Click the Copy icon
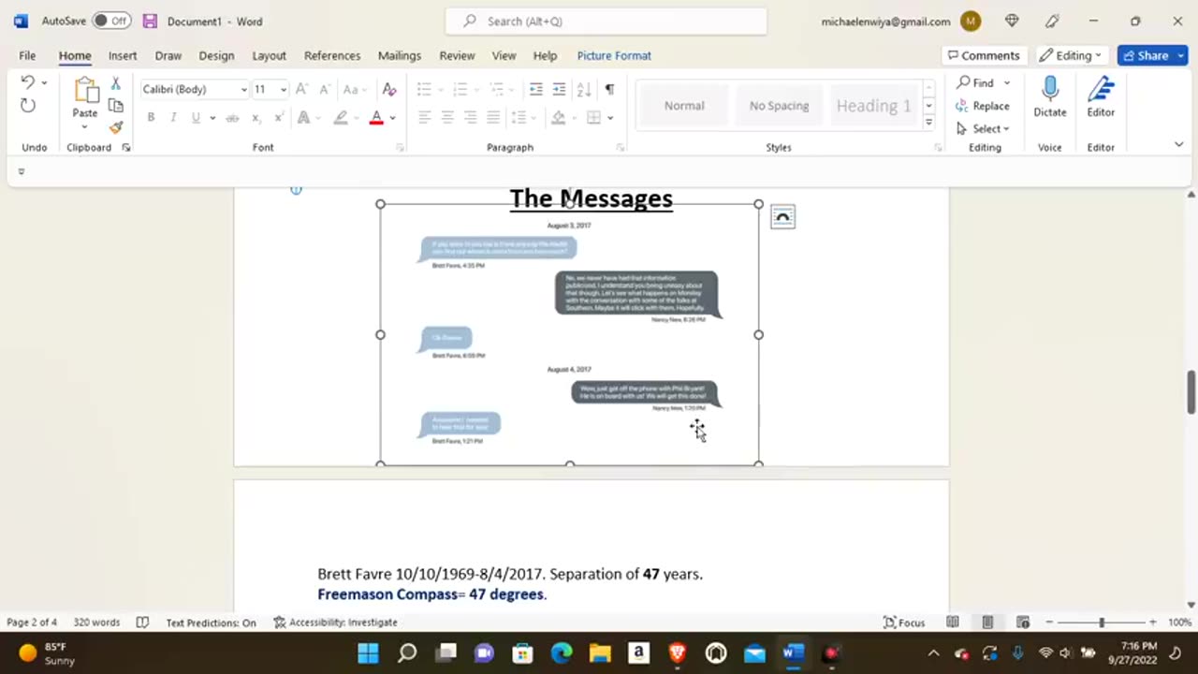Screen dimensions: 1198x674 pos(116,106)
